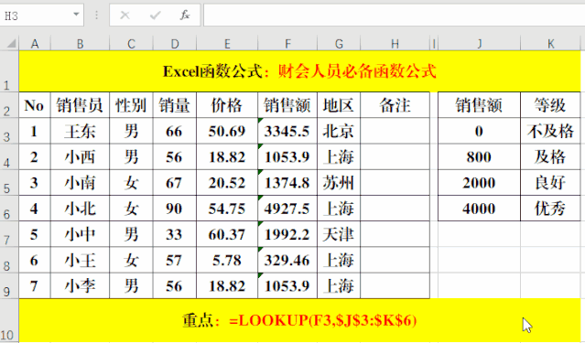Select row 3 header
This screenshot has height=343, width=585.
(9, 131)
